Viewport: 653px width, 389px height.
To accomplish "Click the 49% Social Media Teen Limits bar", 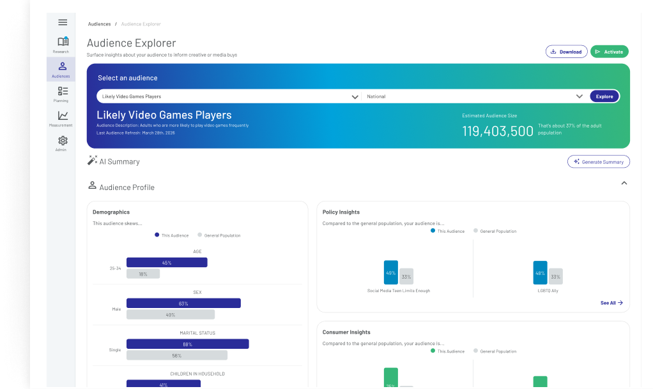I will (390, 272).
